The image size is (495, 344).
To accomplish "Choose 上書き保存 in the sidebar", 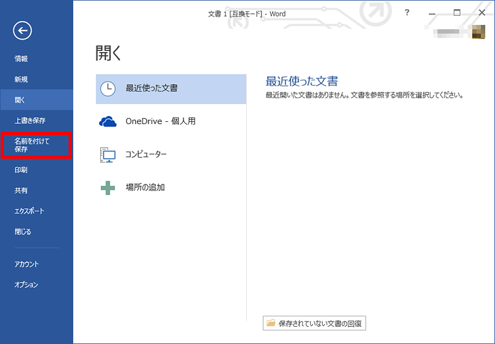I will pos(30,121).
